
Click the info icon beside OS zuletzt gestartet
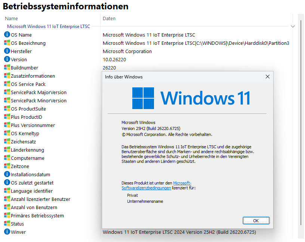click(7, 182)
